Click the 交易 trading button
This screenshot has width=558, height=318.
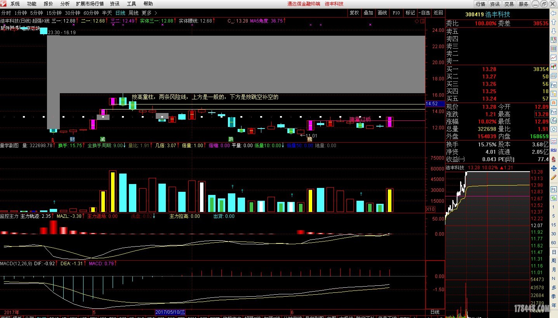coord(509,4)
